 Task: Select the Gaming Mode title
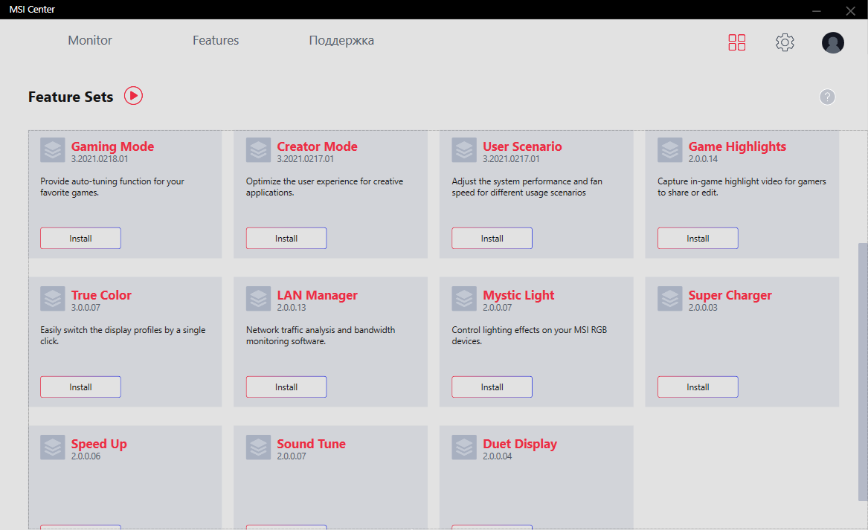tap(112, 146)
